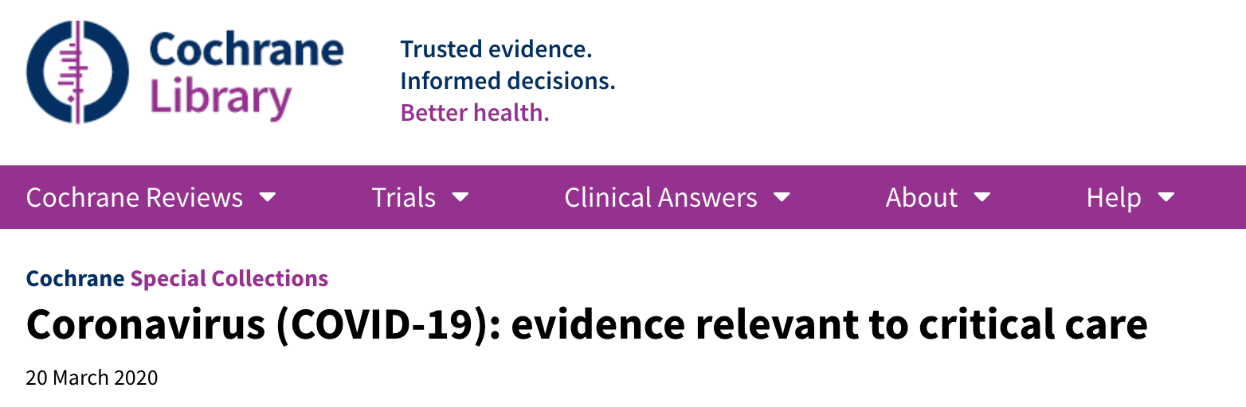Image resolution: width=1246 pixels, height=407 pixels.
Task: Open the Trials menu
Action: [x=404, y=197]
